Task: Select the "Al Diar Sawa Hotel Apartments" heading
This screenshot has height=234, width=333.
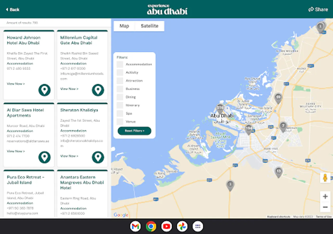Action: point(25,113)
